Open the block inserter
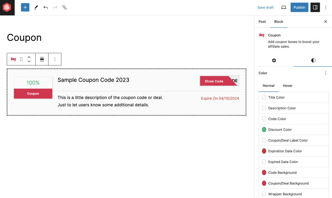The width and height of the screenshot is (332, 198). pos(25,7)
